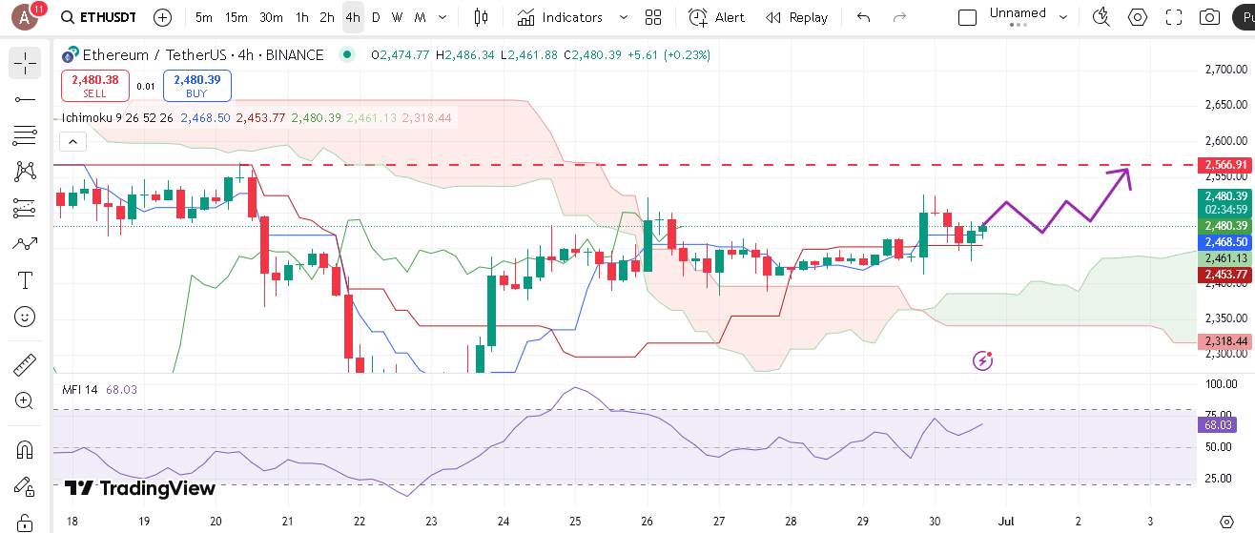Image resolution: width=1255 pixels, height=533 pixels.
Task: Create a new Alert
Action: tap(717, 17)
